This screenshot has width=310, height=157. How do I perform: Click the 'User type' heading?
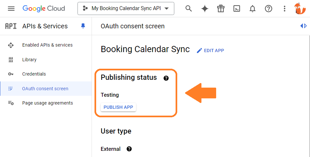116,131
